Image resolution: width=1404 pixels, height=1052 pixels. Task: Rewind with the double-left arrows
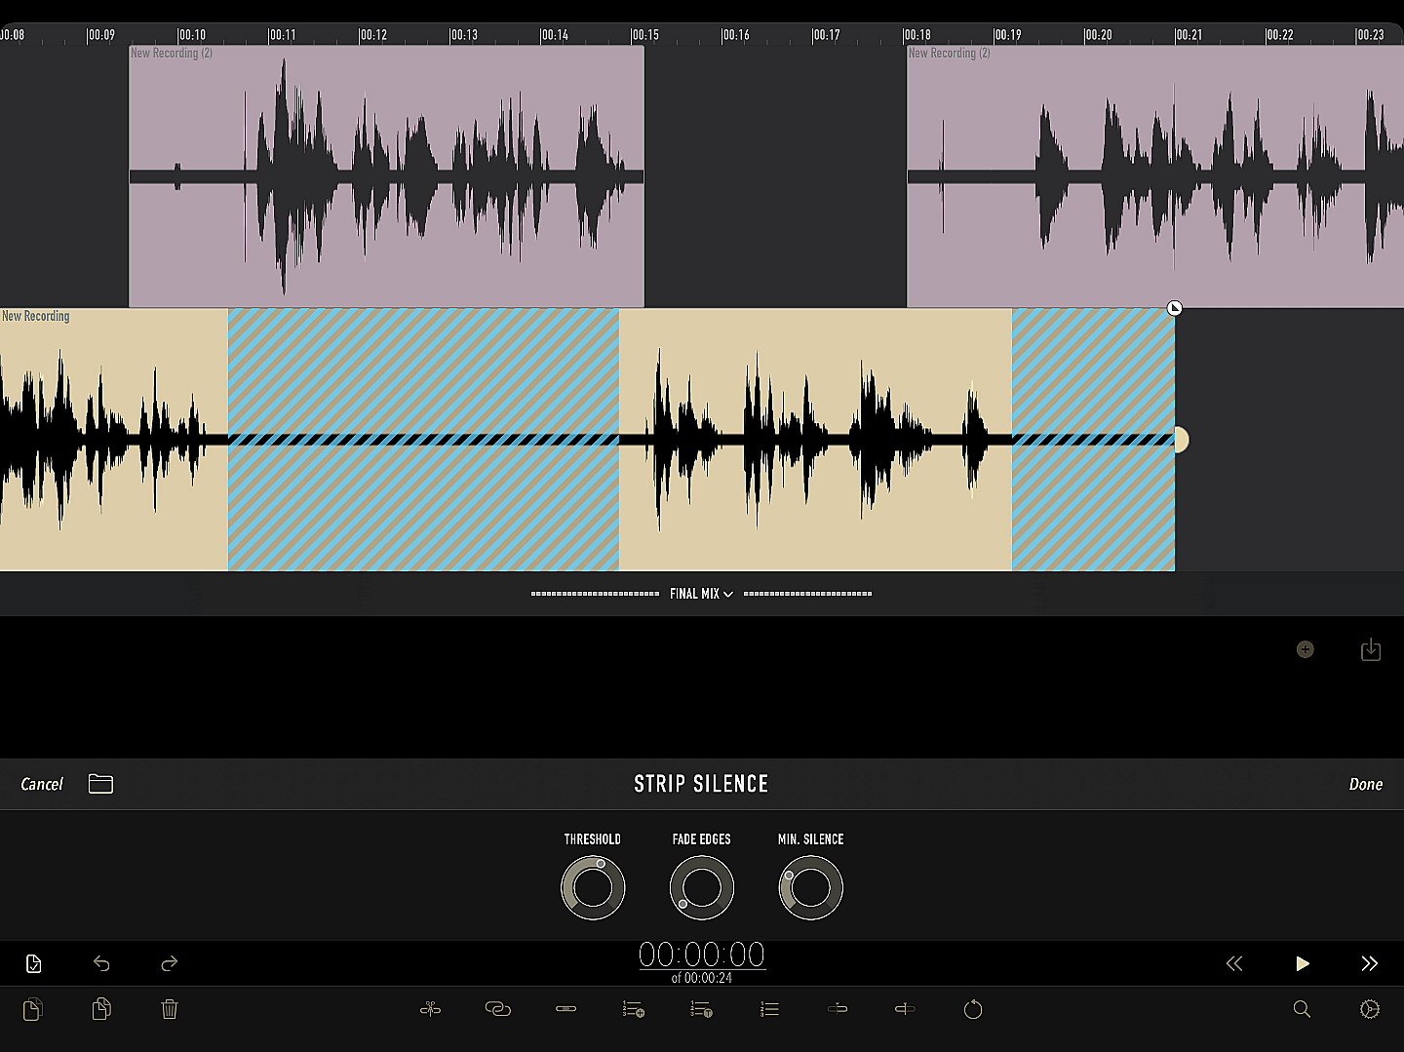pyautogui.click(x=1234, y=963)
